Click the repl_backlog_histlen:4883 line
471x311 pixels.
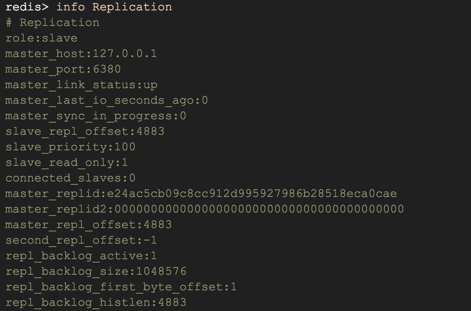(96, 302)
